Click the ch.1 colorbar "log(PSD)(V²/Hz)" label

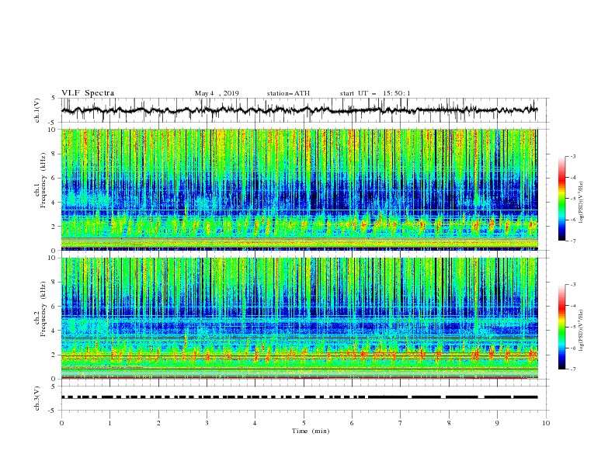pos(582,203)
